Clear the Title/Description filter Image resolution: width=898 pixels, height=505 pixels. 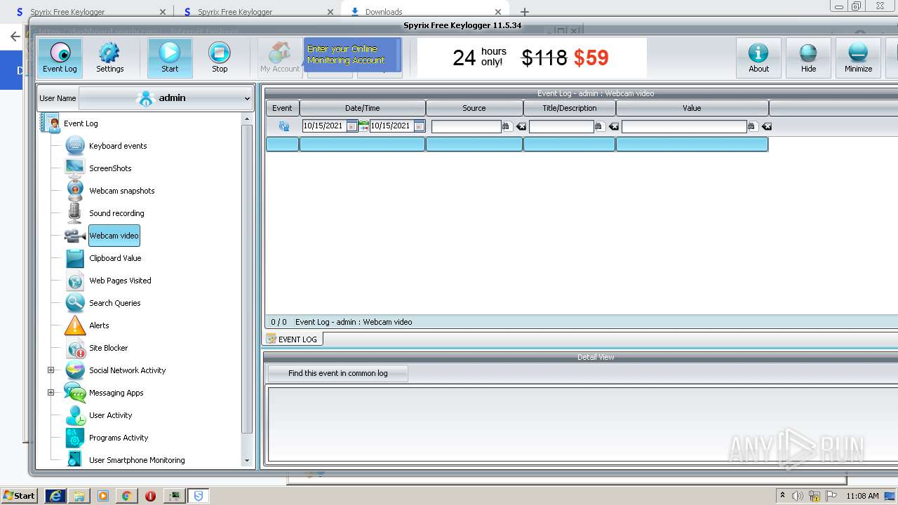[614, 126]
